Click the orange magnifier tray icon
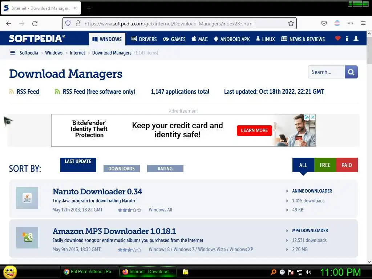Image resolution: width=372 pixels, height=279 pixels. (274, 272)
